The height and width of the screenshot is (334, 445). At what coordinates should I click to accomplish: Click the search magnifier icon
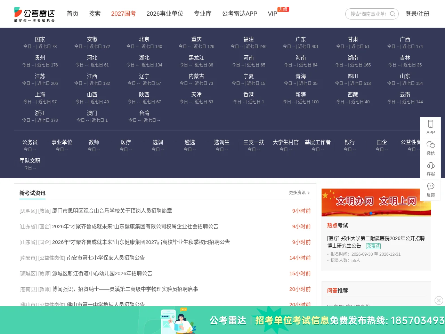tap(393, 14)
